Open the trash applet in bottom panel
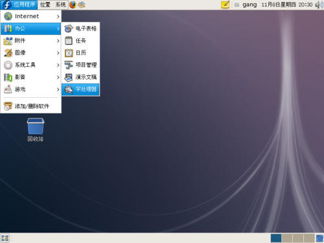 [x=319, y=238]
